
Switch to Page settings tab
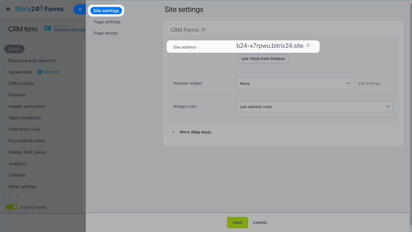click(107, 22)
